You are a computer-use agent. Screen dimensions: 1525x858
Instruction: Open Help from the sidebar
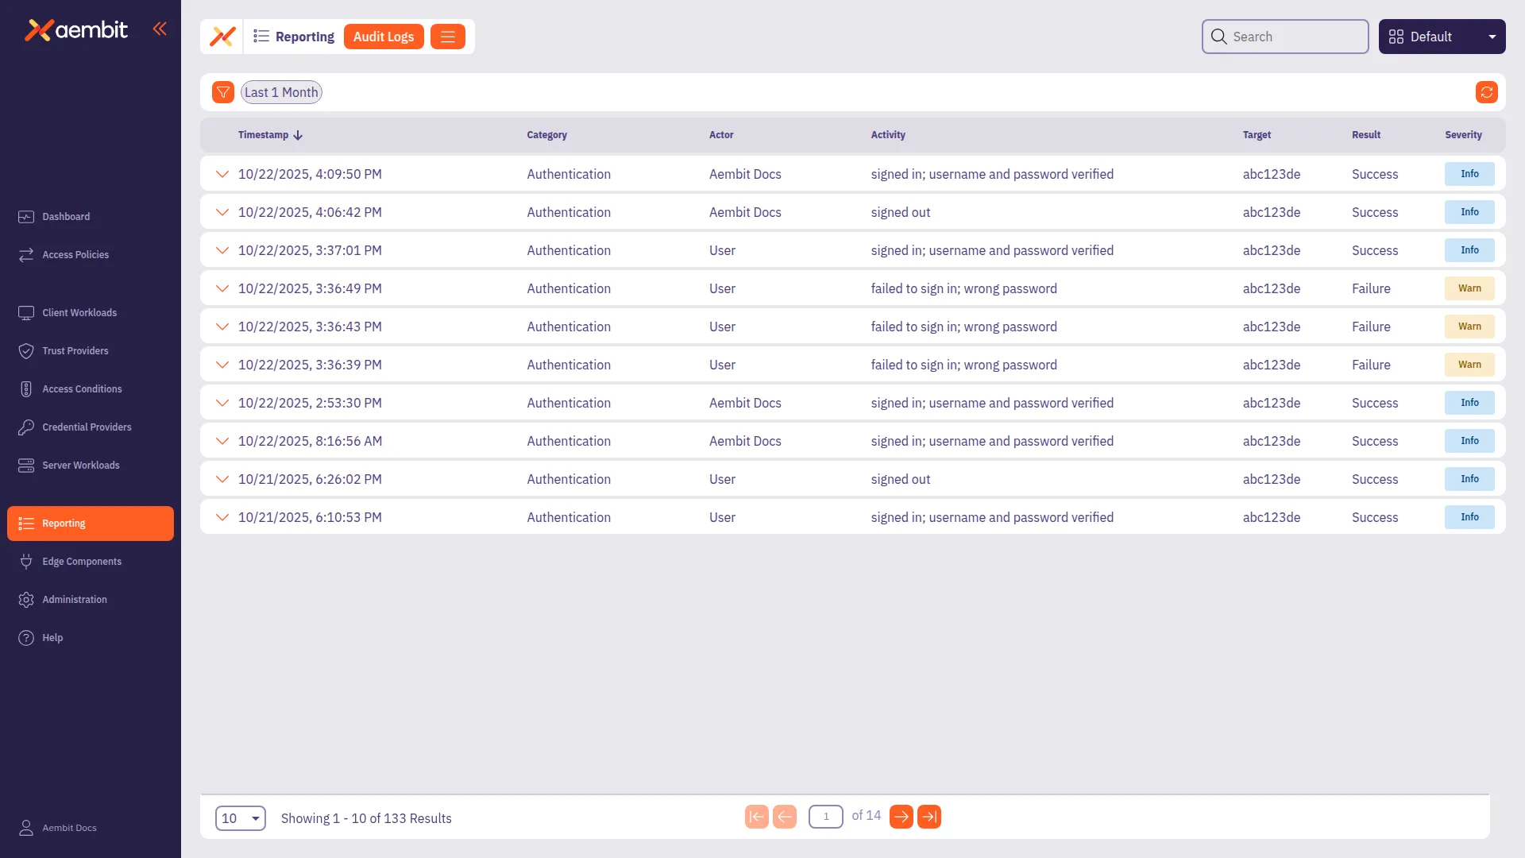52,637
